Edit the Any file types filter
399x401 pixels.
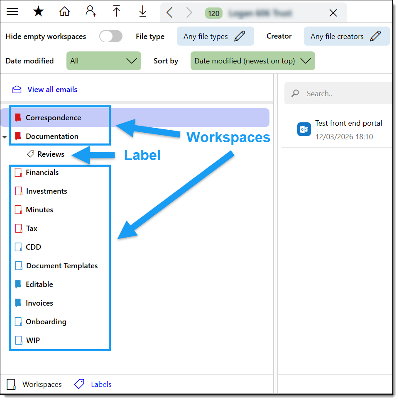click(x=215, y=36)
